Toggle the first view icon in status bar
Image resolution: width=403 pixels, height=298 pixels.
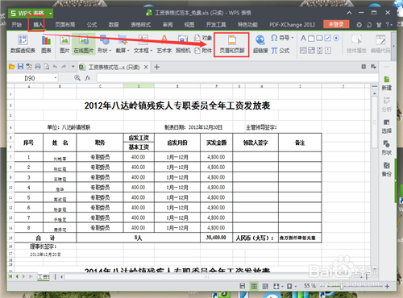(x=243, y=286)
